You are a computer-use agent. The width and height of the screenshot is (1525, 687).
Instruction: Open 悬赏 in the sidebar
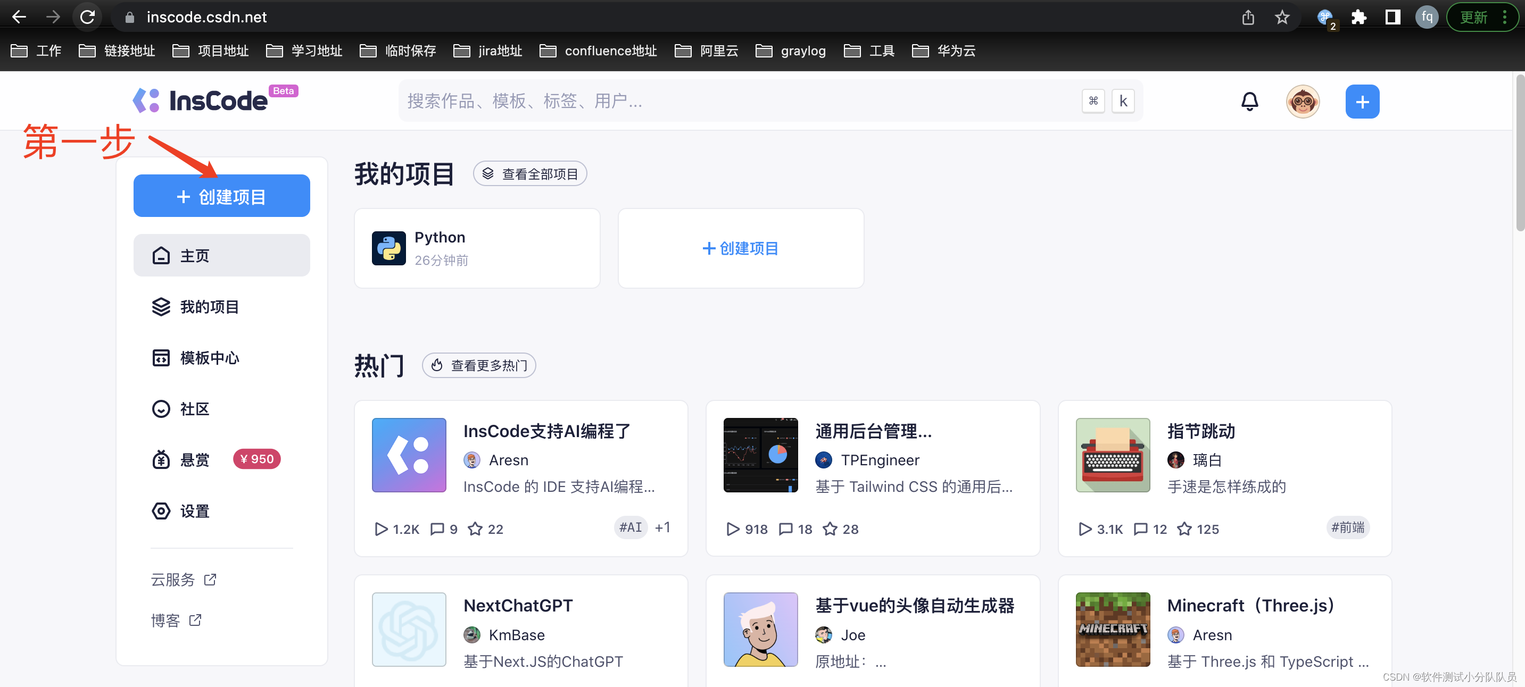pyautogui.click(x=194, y=460)
